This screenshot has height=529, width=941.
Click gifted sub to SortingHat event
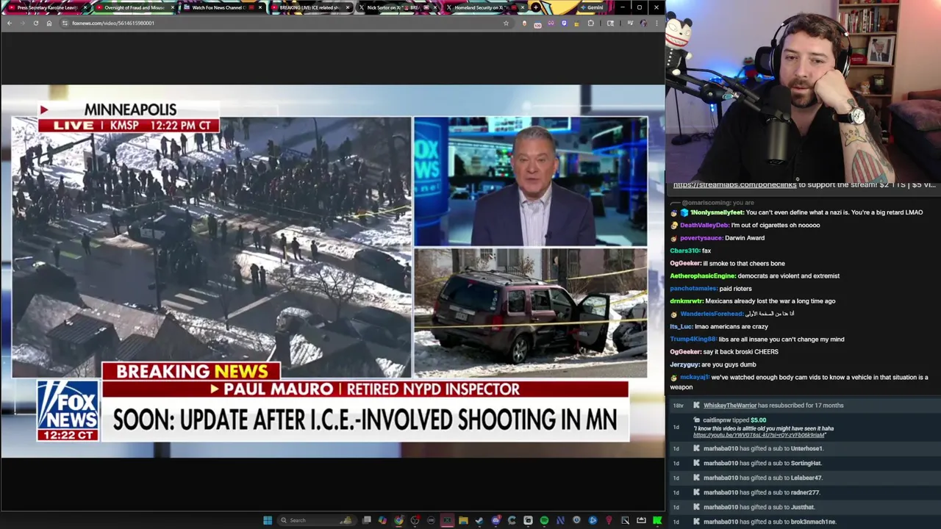click(804, 463)
